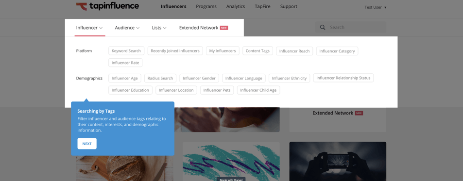
Task: Click the search magnifier icon
Action: (323, 27)
